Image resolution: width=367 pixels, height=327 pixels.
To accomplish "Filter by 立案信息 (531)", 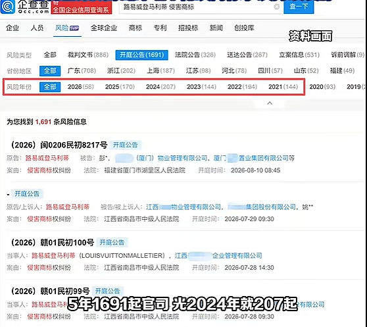I will coord(299,55).
